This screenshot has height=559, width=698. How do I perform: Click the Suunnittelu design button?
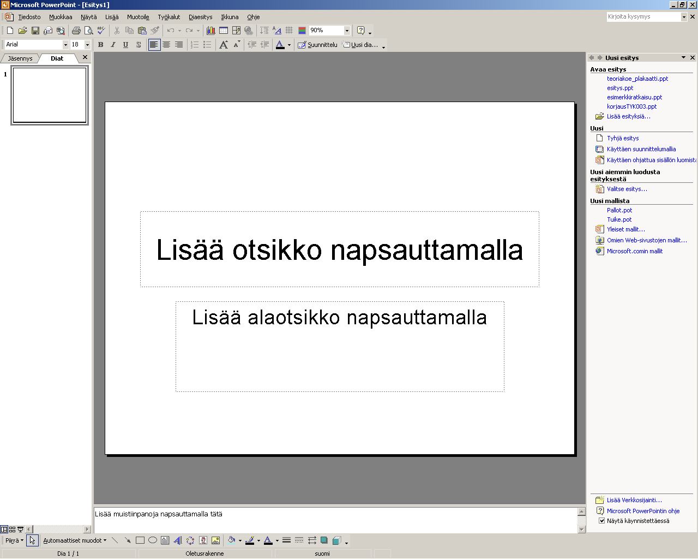pyautogui.click(x=317, y=45)
